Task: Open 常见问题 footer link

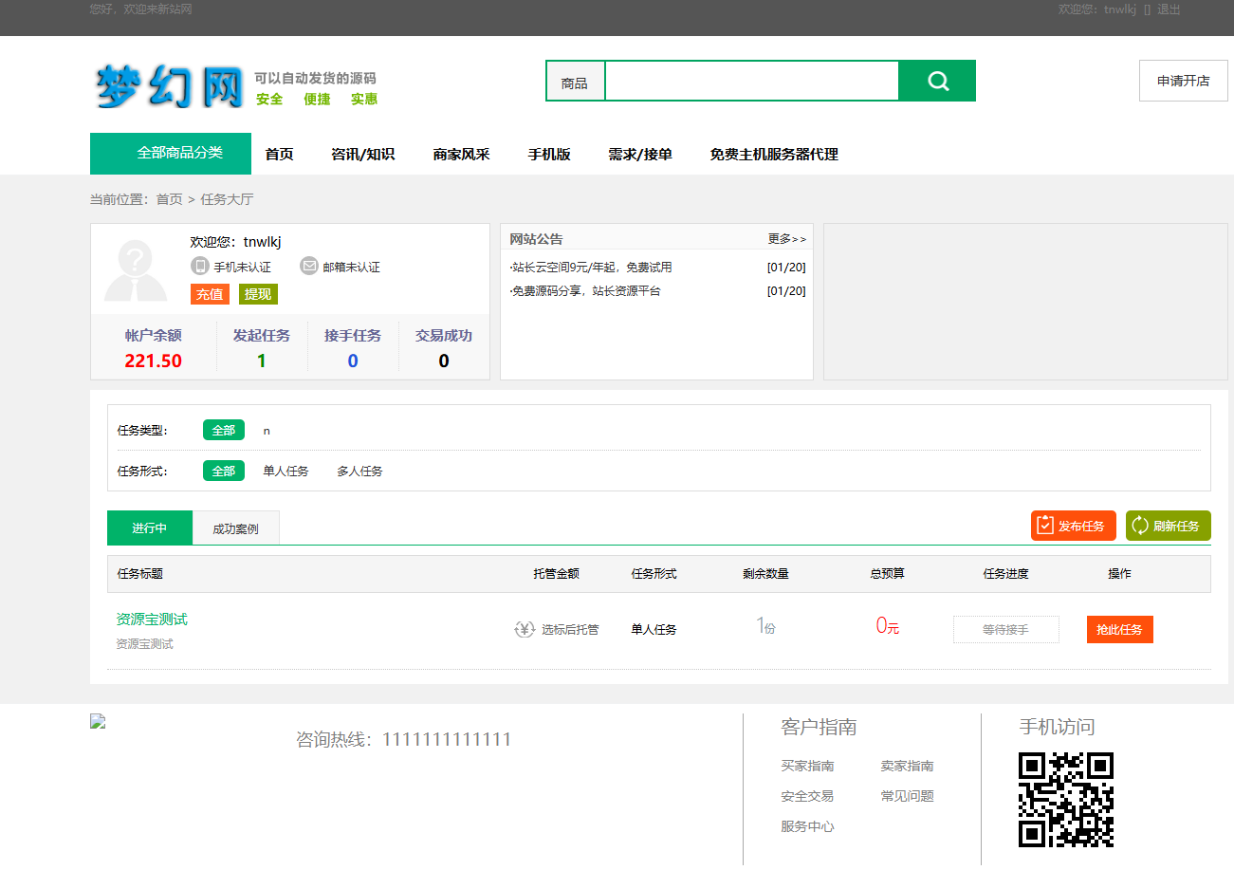Action: (x=908, y=796)
